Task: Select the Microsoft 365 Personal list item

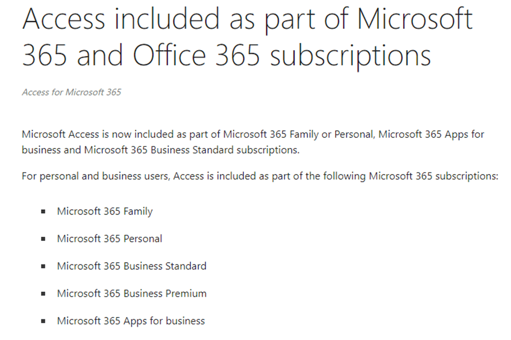Action: tap(110, 239)
